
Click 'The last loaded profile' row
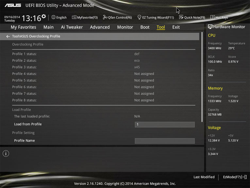(104, 116)
